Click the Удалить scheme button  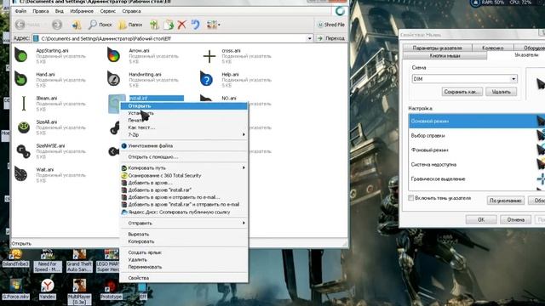tap(502, 92)
